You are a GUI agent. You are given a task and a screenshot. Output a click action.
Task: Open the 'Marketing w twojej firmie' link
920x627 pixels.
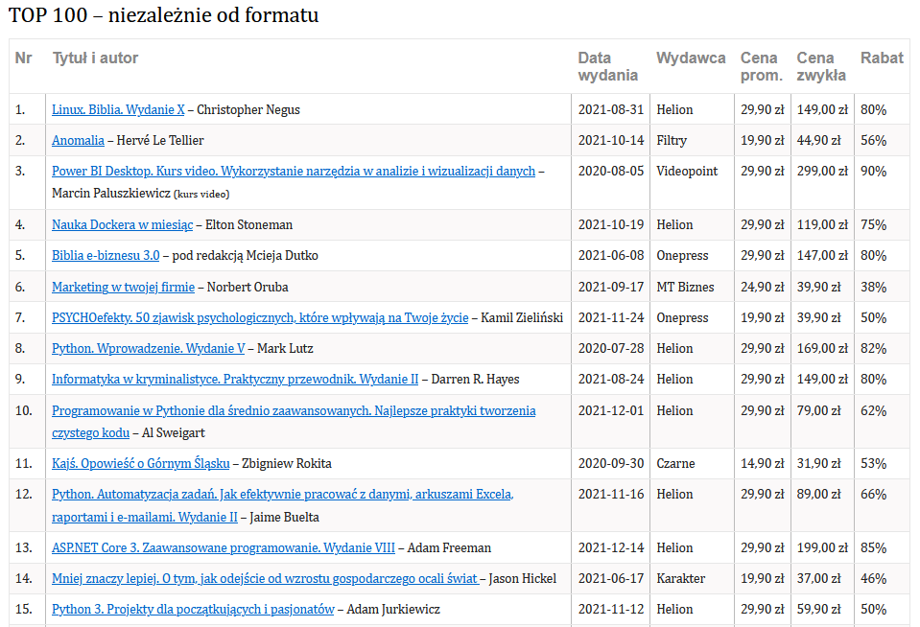point(123,287)
